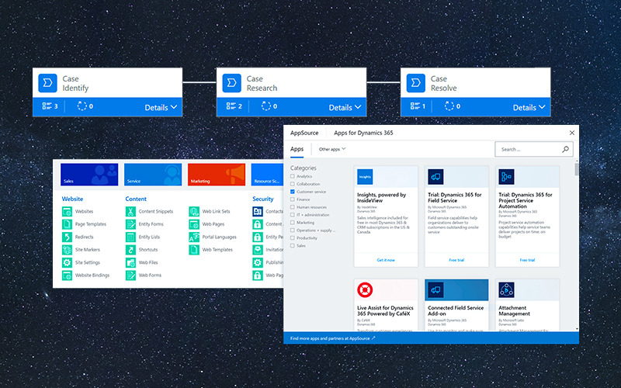Click Free trial for Field Service
621x388 pixels.
coord(456,260)
